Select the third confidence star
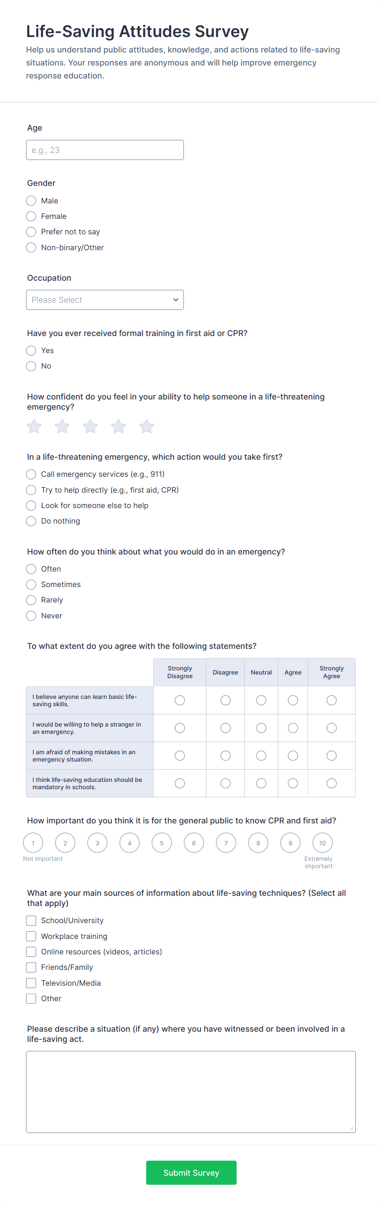 click(90, 426)
